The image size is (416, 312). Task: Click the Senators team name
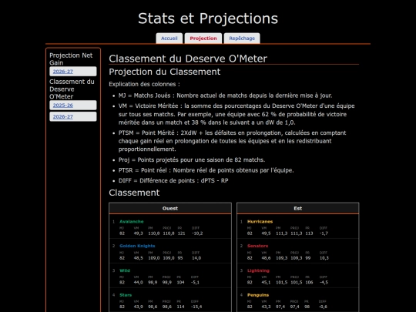tap(257, 246)
